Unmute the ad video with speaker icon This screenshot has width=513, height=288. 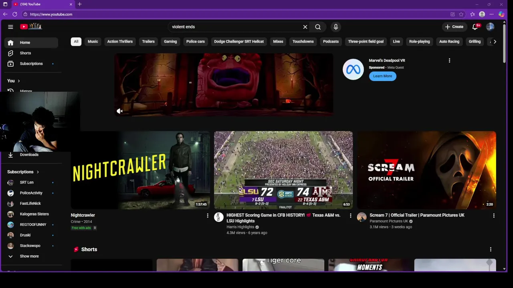[119, 111]
